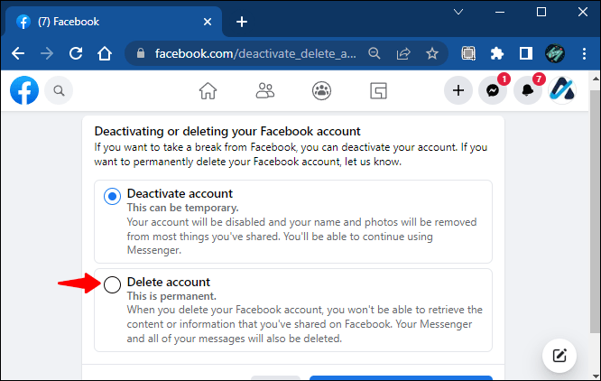Select the Delete account radio button
The image size is (601, 381).
point(112,284)
